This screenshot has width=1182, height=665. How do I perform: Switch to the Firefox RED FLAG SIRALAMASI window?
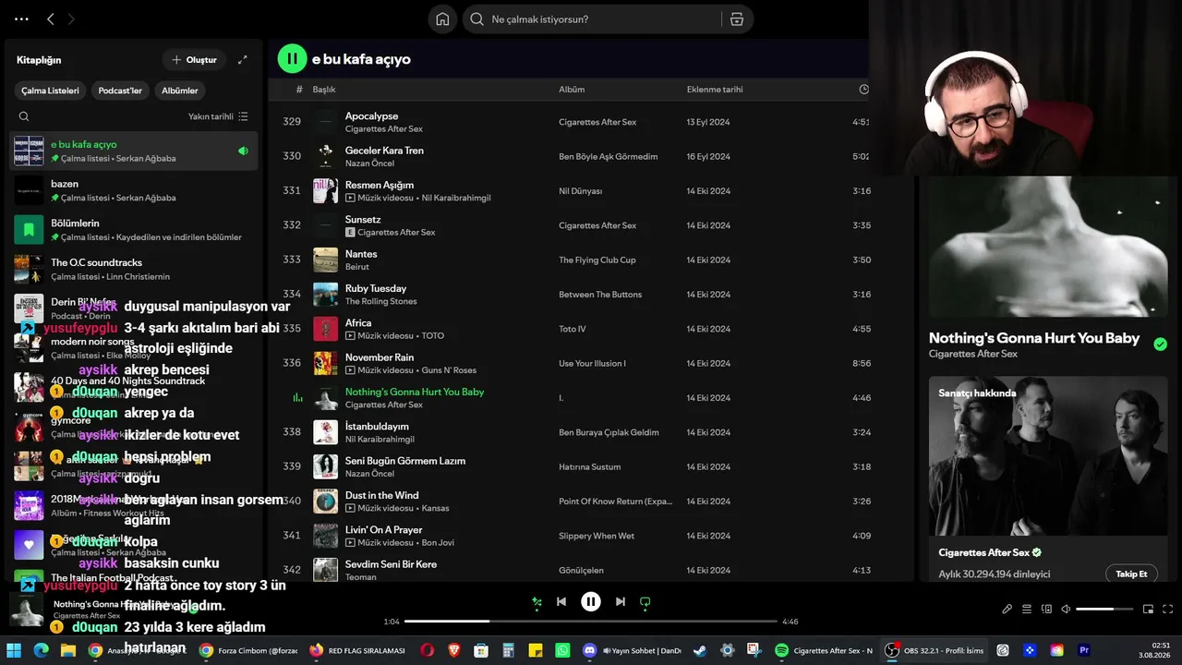[358, 650]
